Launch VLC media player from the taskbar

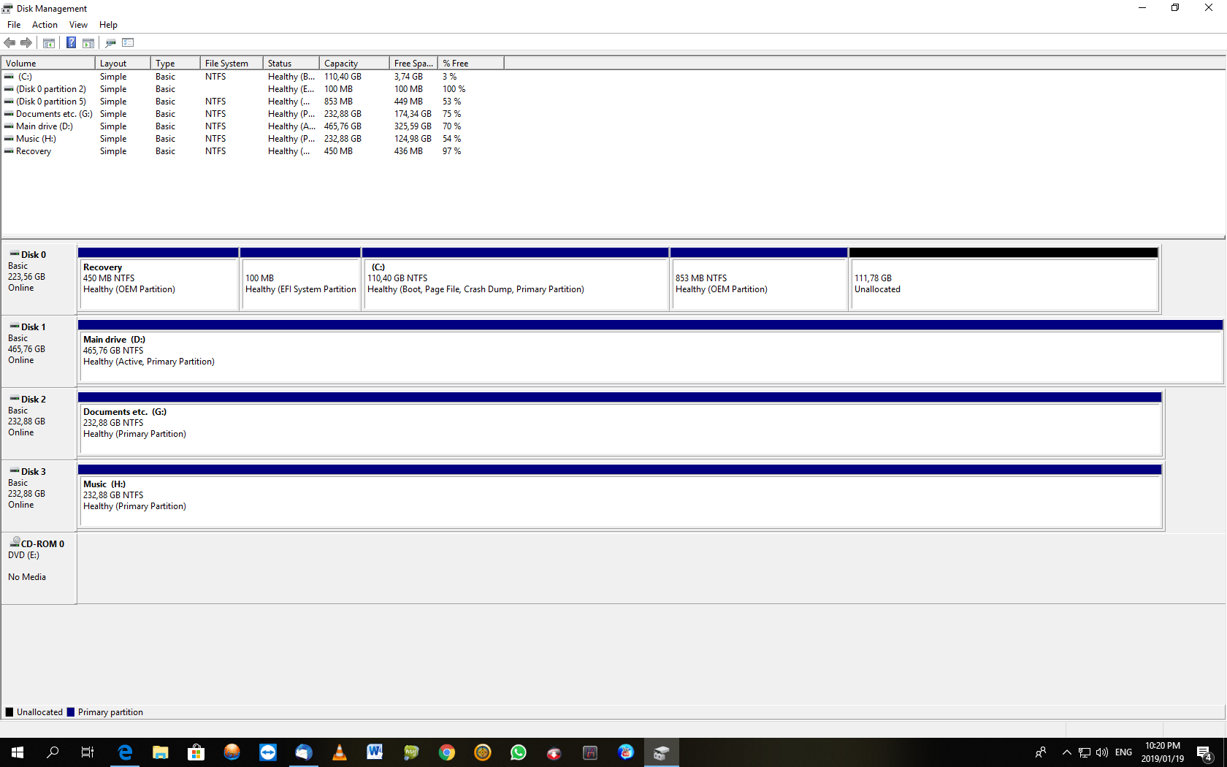click(x=340, y=752)
